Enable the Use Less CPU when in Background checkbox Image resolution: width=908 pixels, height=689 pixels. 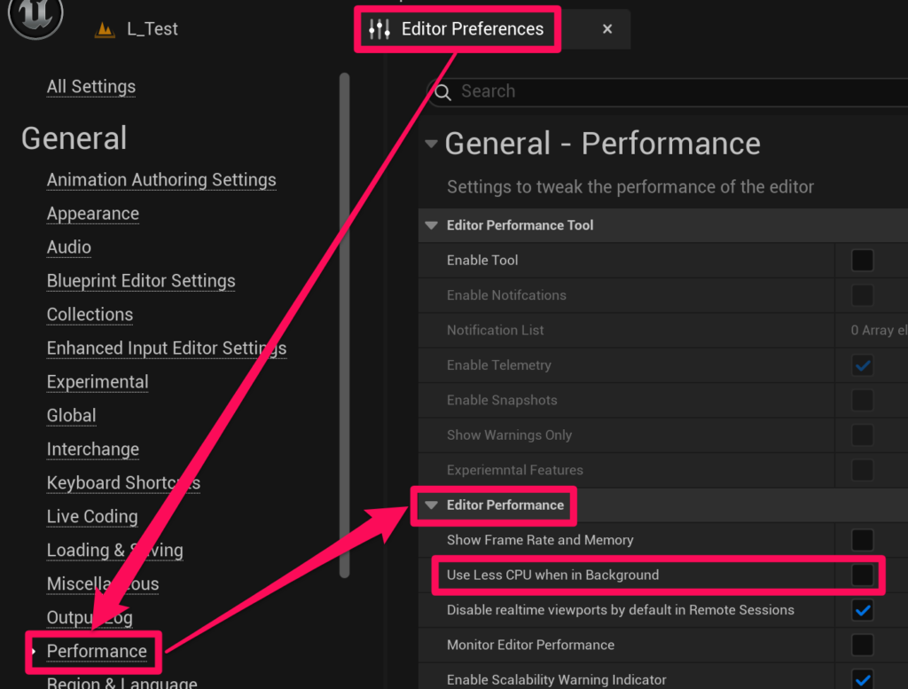(861, 575)
